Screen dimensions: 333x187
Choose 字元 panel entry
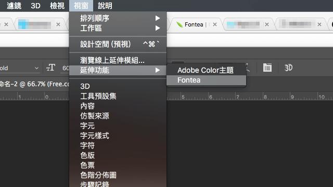tap(118, 126)
